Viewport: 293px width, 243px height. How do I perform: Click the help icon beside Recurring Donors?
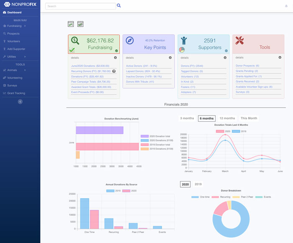(114, 71)
